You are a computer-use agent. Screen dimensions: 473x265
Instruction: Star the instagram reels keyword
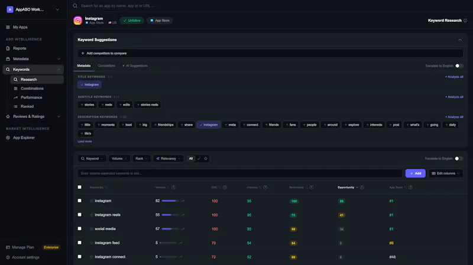point(92,215)
